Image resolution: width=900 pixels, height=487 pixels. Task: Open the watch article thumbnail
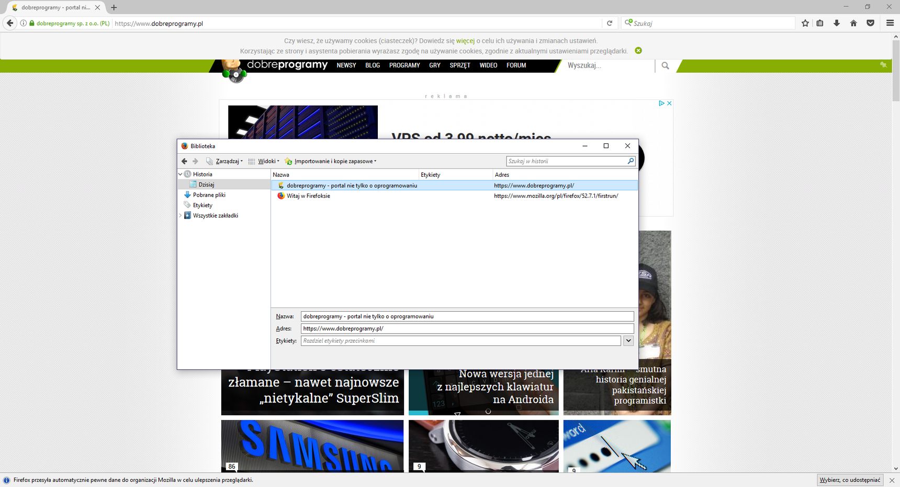tap(483, 446)
